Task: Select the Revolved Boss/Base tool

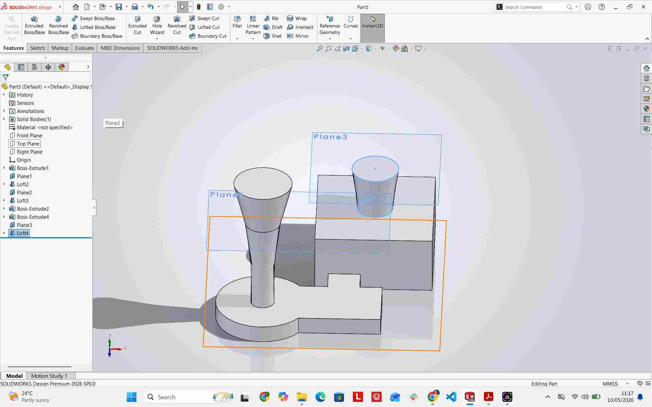Action: (x=58, y=25)
